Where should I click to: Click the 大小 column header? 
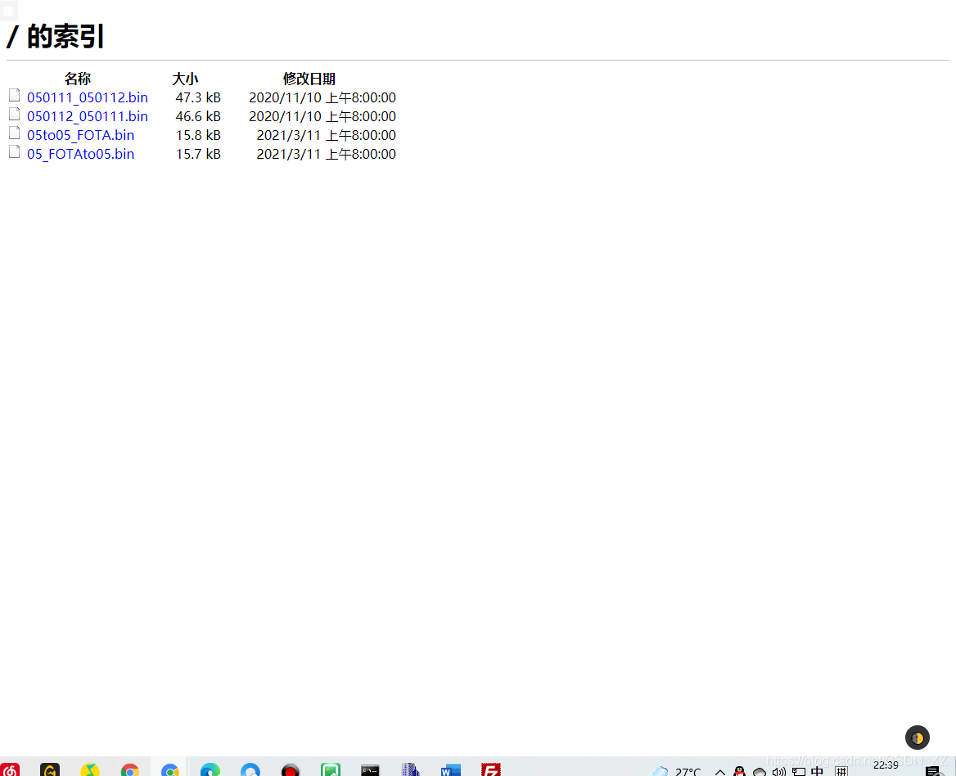(x=185, y=79)
